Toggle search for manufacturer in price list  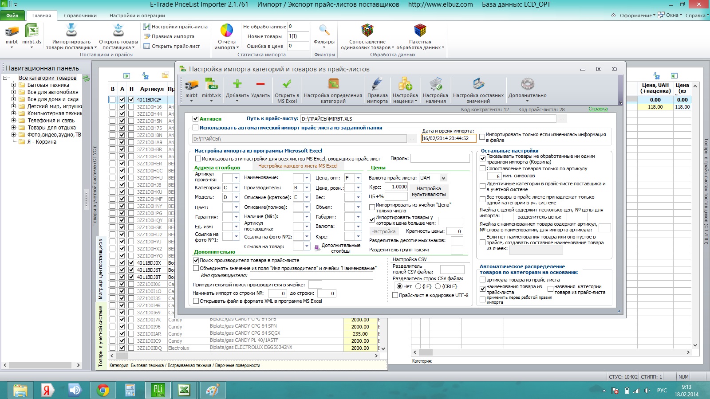pyautogui.click(x=196, y=260)
